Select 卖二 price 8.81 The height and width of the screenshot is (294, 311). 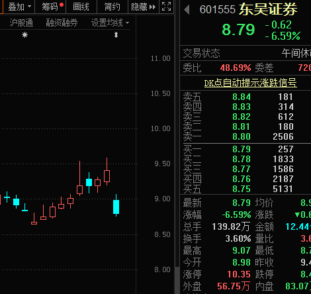(x=242, y=126)
